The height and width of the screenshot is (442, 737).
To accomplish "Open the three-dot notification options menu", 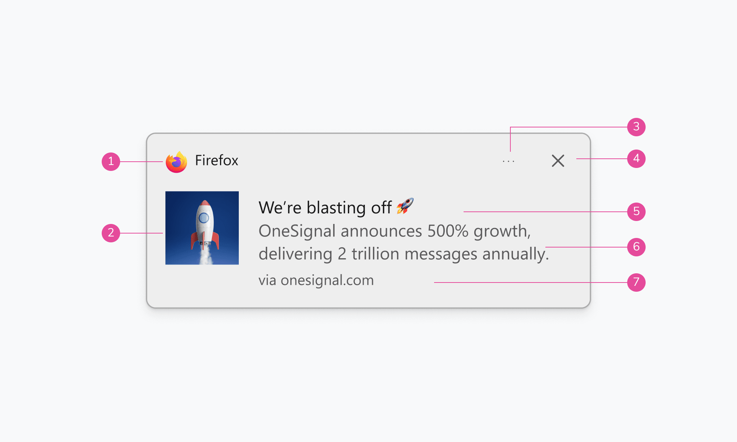I will pos(509,161).
